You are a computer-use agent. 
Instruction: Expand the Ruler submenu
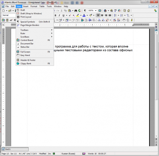coord(35,33)
